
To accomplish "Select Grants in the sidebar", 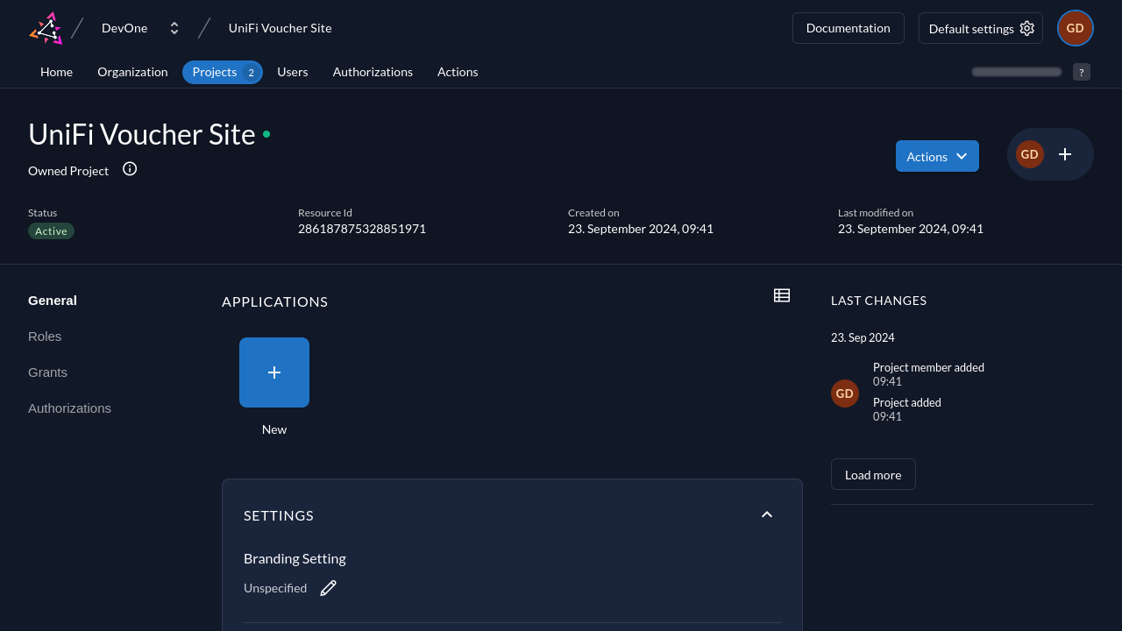I will point(47,372).
